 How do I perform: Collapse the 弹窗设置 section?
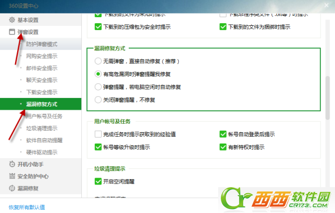(40, 32)
